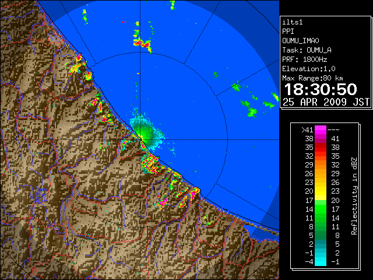The width and height of the screenshot is (373, 280).
Task: Click the "ilts1" label in the info box
Action: click(293, 22)
